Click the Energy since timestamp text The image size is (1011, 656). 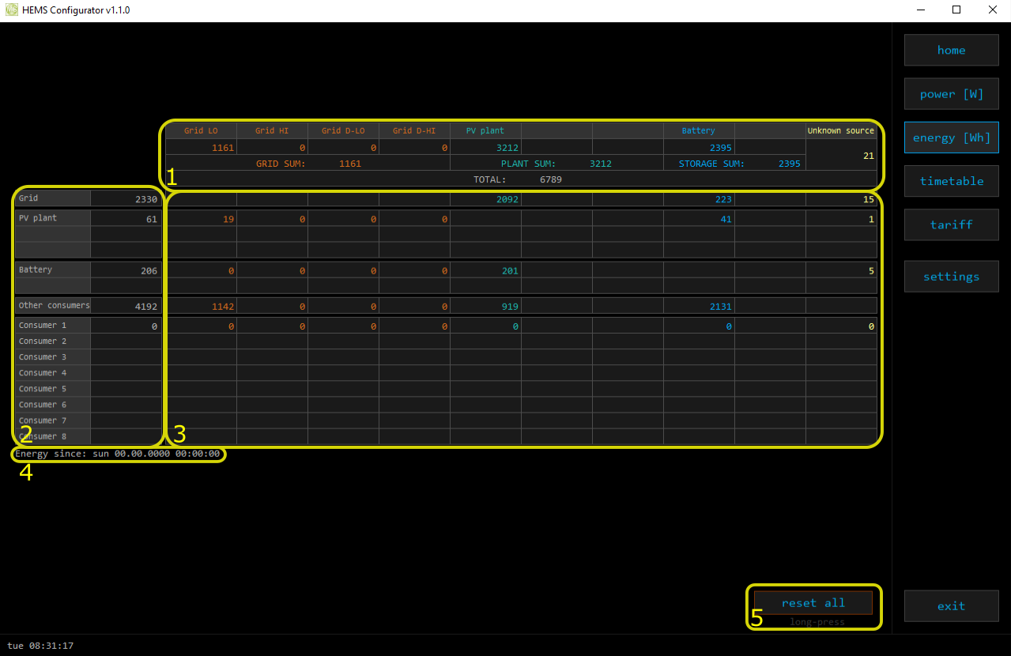pyautogui.click(x=117, y=454)
